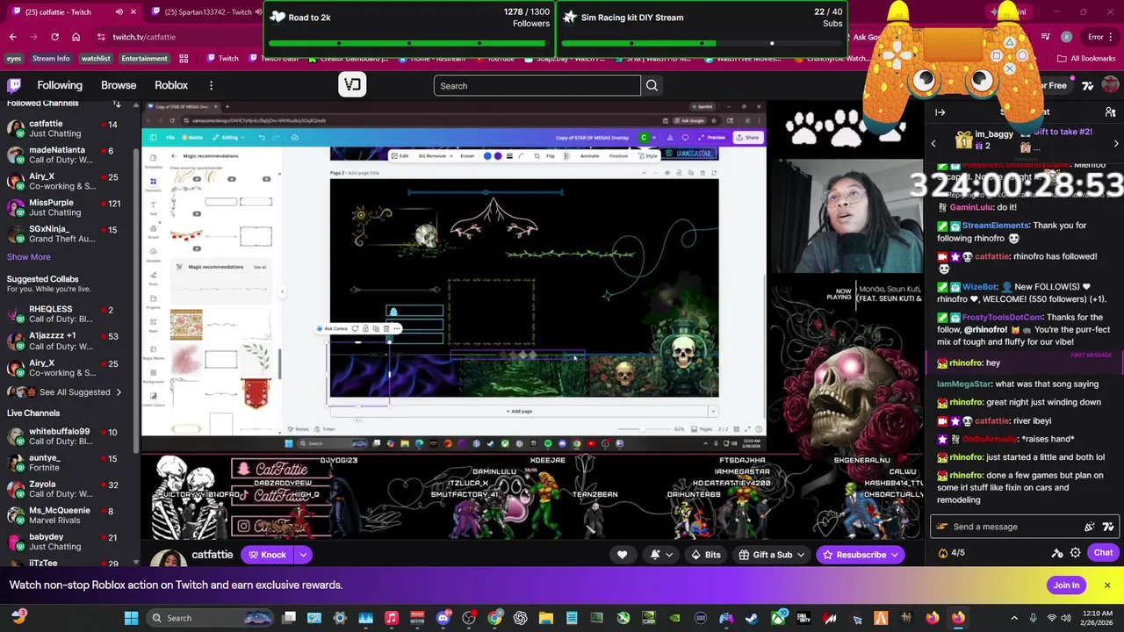Open the more options three-dot menu beside Roblox

[211, 85]
